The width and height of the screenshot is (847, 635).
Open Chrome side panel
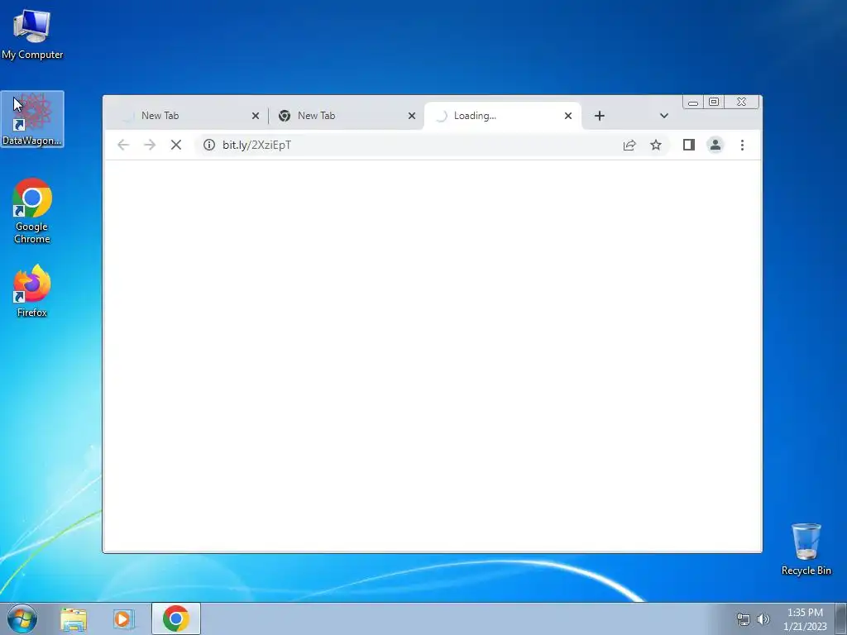tap(689, 145)
